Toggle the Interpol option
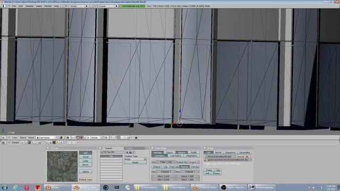The height and width of the screenshot is (191, 340). tap(182, 152)
